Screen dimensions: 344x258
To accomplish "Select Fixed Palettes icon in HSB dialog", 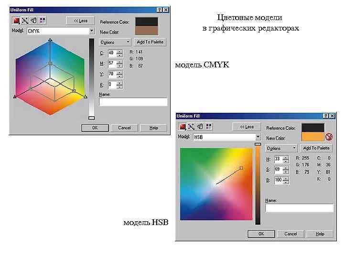I will [200, 127].
